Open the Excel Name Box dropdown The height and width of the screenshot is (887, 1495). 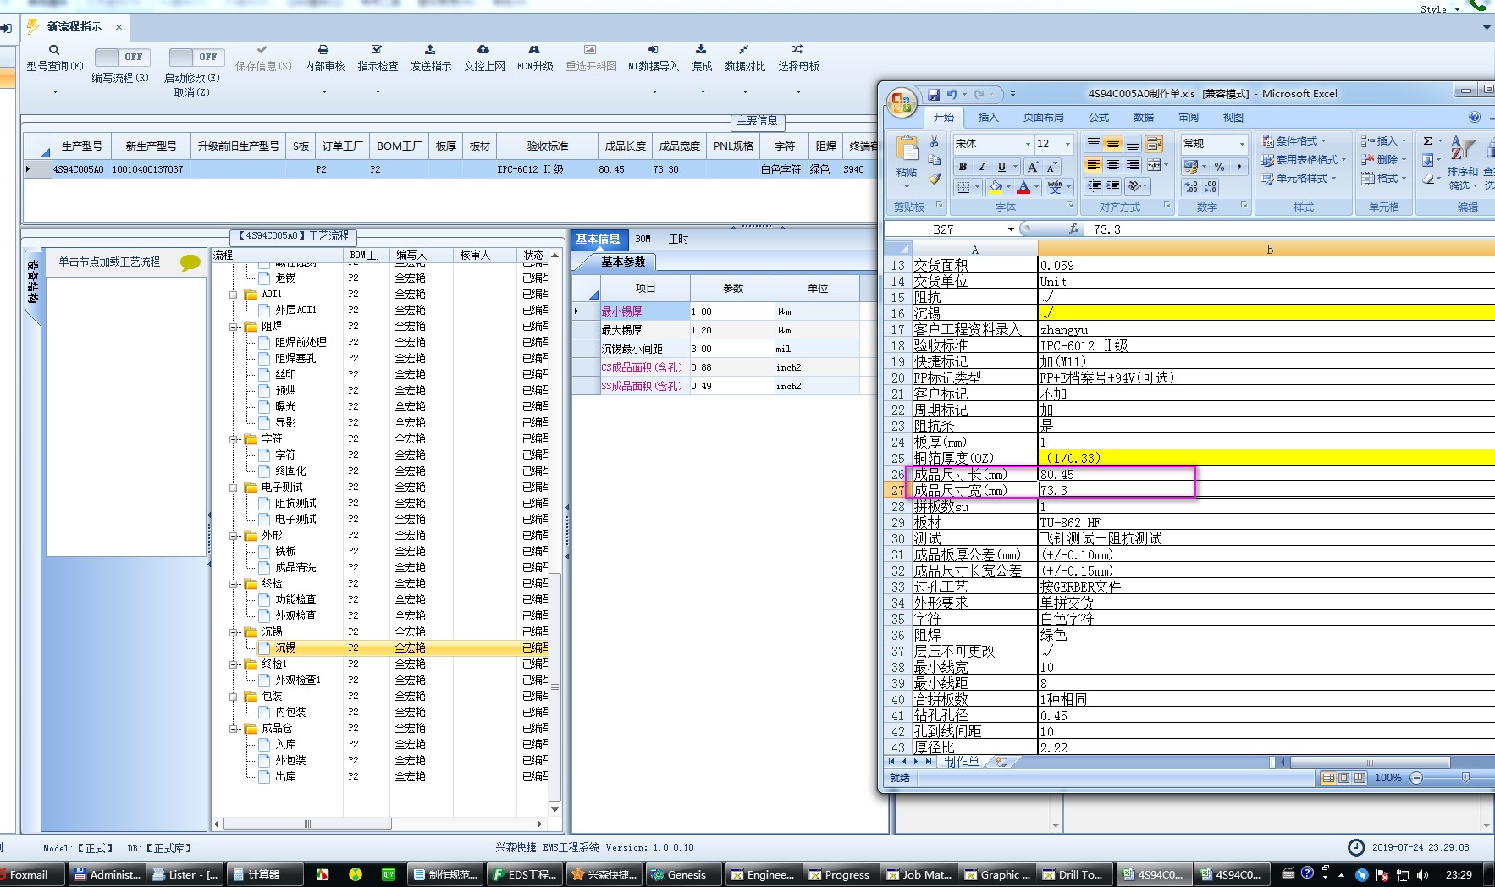point(1011,229)
